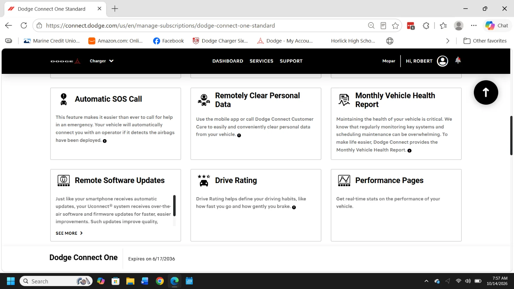Open the SERVICES menu
Image resolution: width=514 pixels, height=289 pixels.
[261, 61]
